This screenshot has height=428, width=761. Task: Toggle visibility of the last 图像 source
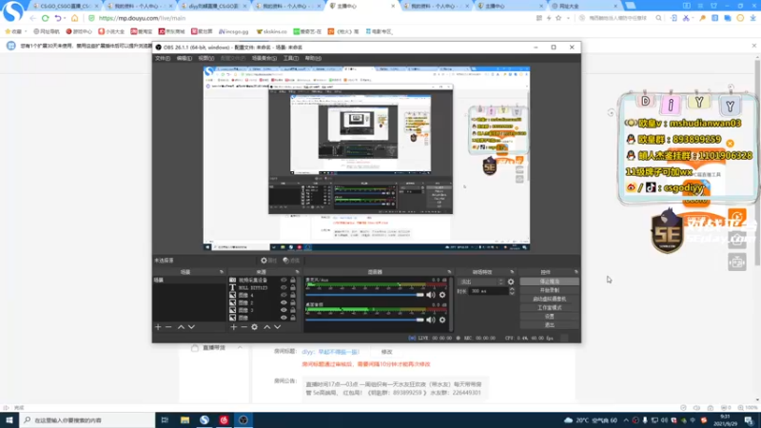[x=283, y=318]
